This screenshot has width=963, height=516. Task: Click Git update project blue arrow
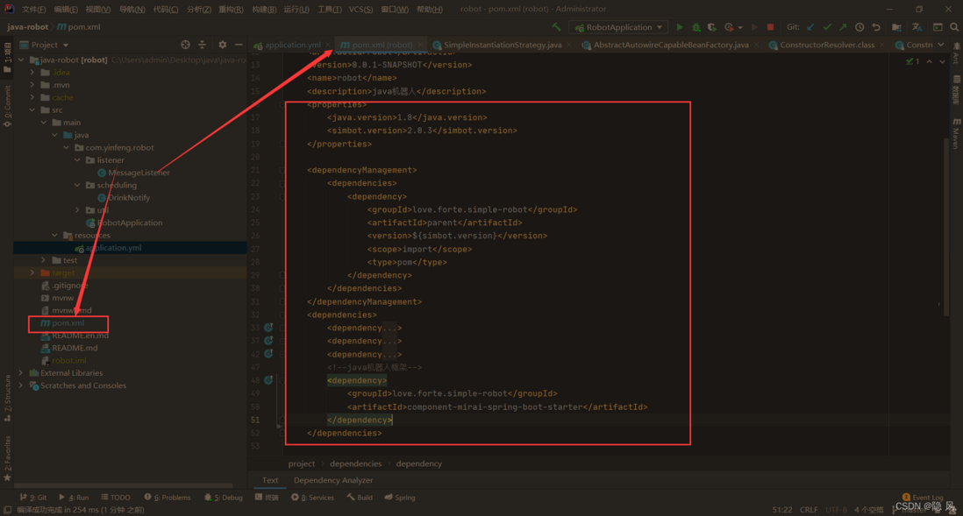[x=810, y=27]
